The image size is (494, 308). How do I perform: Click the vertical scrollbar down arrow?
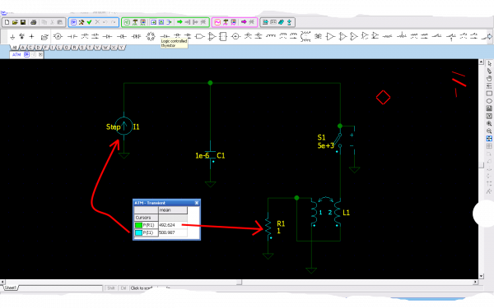(481, 276)
